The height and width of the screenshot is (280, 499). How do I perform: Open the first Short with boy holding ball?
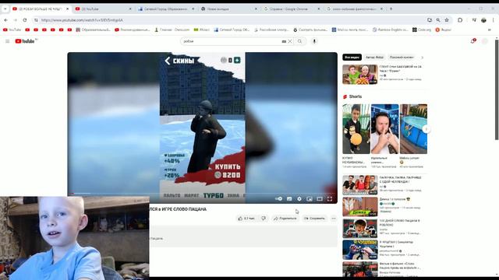tap(356, 129)
